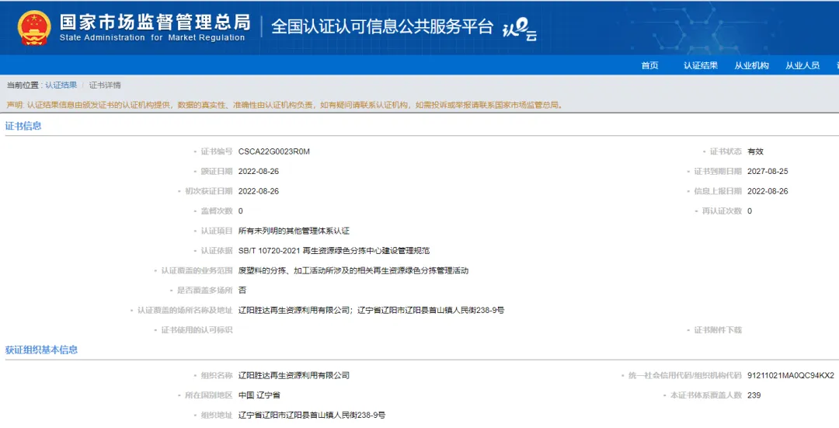839x428 pixels.
Task: Click the 是否覆盖多场所 value 否
Action: coord(242,290)
